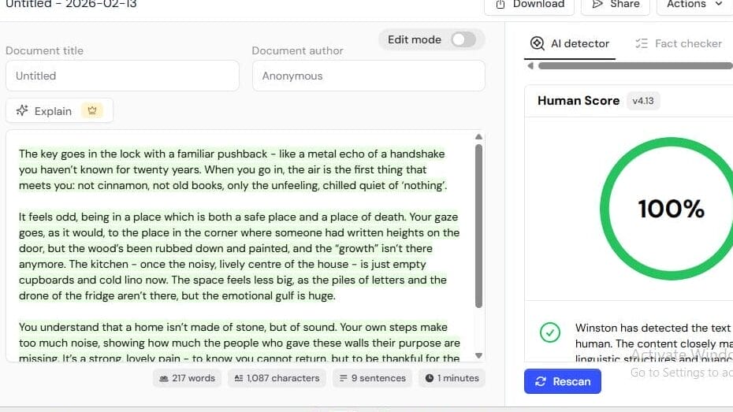Click the Download icon button
733x412 pixels.
(x=500, y=5)
